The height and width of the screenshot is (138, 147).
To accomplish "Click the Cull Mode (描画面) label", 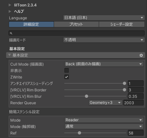I will coord(27,64).
